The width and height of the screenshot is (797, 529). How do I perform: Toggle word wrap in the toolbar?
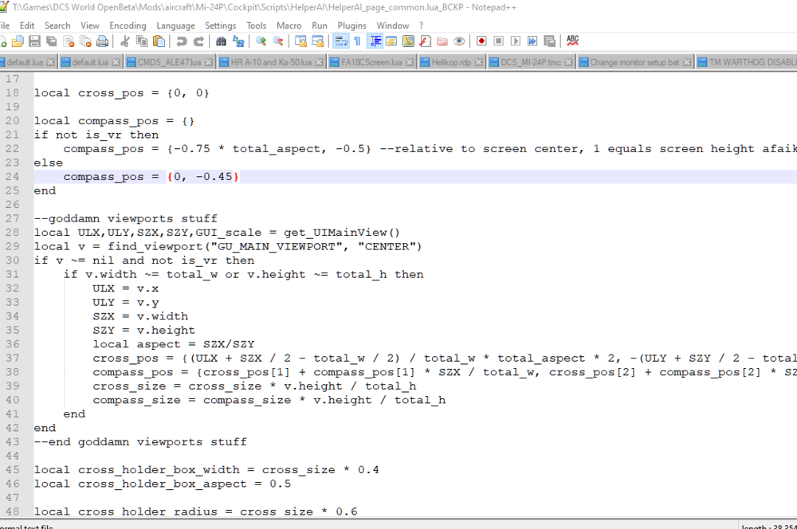point(340,41)
